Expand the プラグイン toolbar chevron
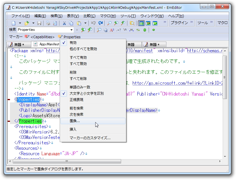Image resolution: width=236 pixels, height=180 pixels. (191, 22)
